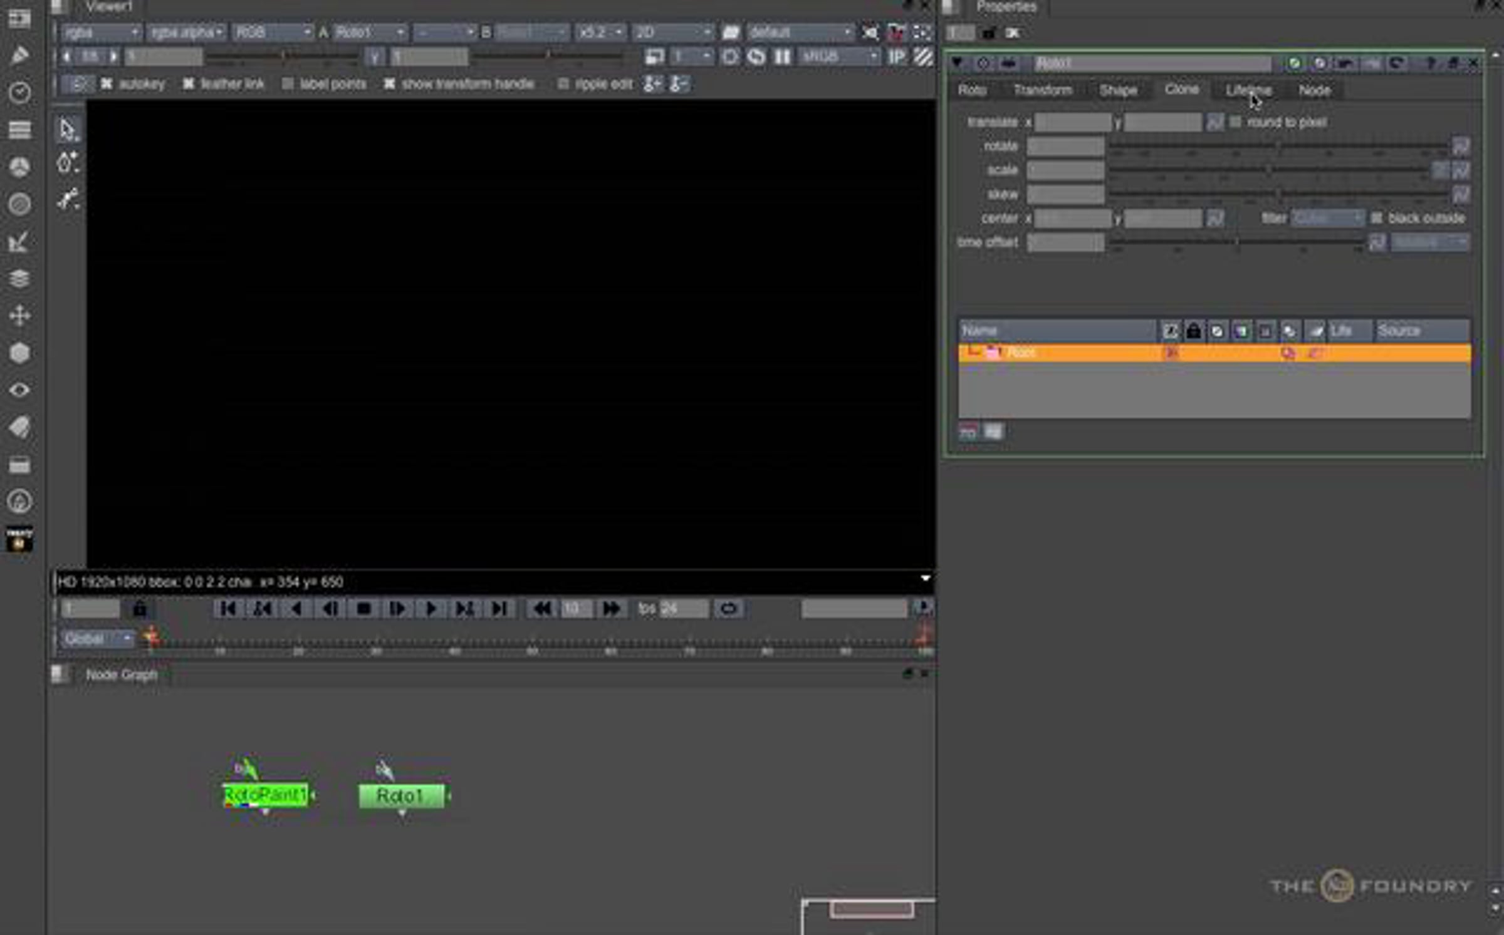The height and width of the screenshot is (935, 1504).
Task: Click the green center-node icon in Roto1 panel
Action: coord(1295,63)
